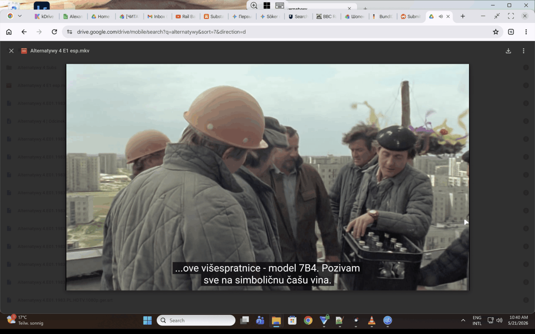Open the weather widget showing 17°C
The width and height of the screenshot is (535, 334).
pos(25,320)
